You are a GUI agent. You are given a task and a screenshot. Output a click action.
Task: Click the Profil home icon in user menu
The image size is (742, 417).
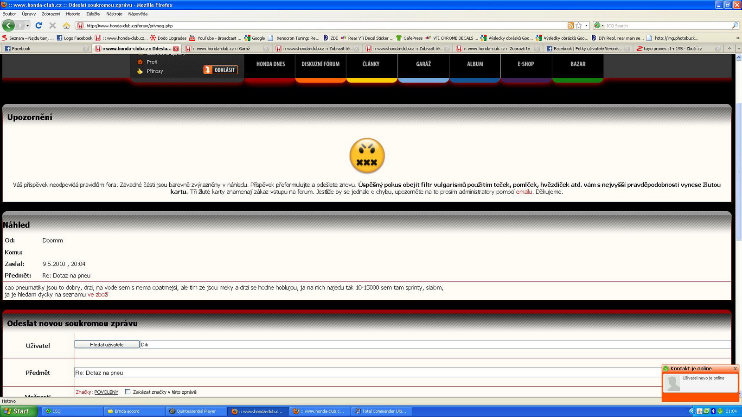point(141,62)
